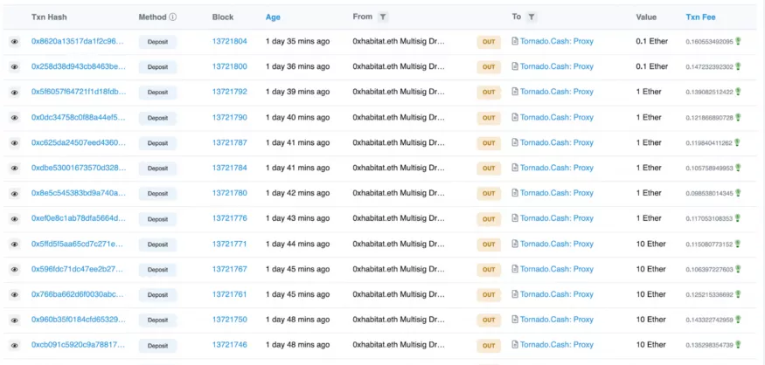Screen dimensions: 765x365
Task: Open block 13721804
Action: coord(229,41)
